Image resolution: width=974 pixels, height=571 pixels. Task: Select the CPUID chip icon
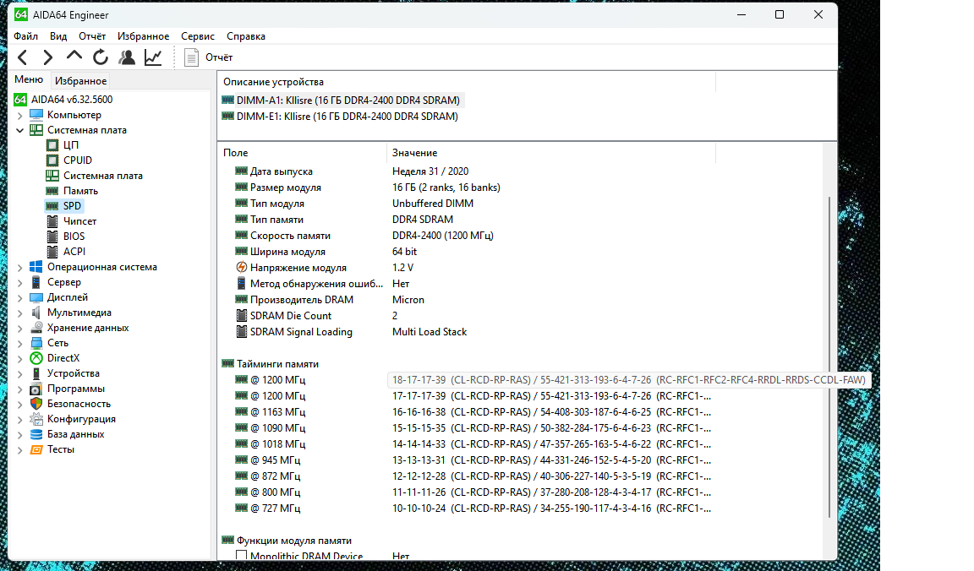(52, 160)
